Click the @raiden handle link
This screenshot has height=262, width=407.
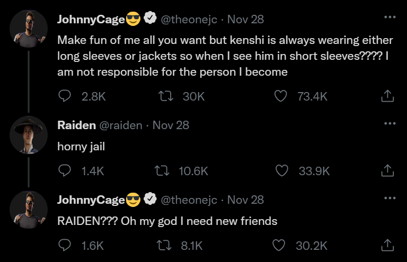pyautogui.click(x=121, y=125)
